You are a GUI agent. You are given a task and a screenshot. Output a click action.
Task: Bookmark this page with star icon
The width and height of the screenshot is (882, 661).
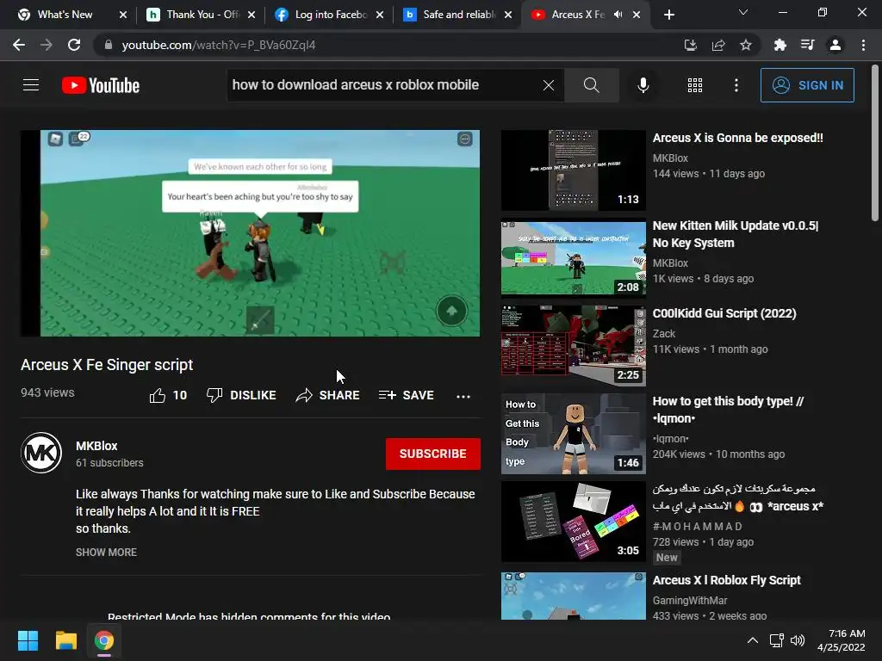[x=746, y=45]
